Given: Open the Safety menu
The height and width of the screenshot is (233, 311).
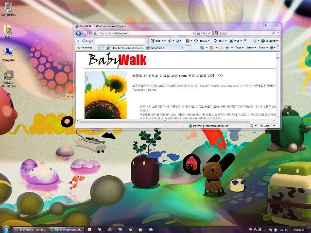Looking at the screenshot, I should click(x=251, y=48).
